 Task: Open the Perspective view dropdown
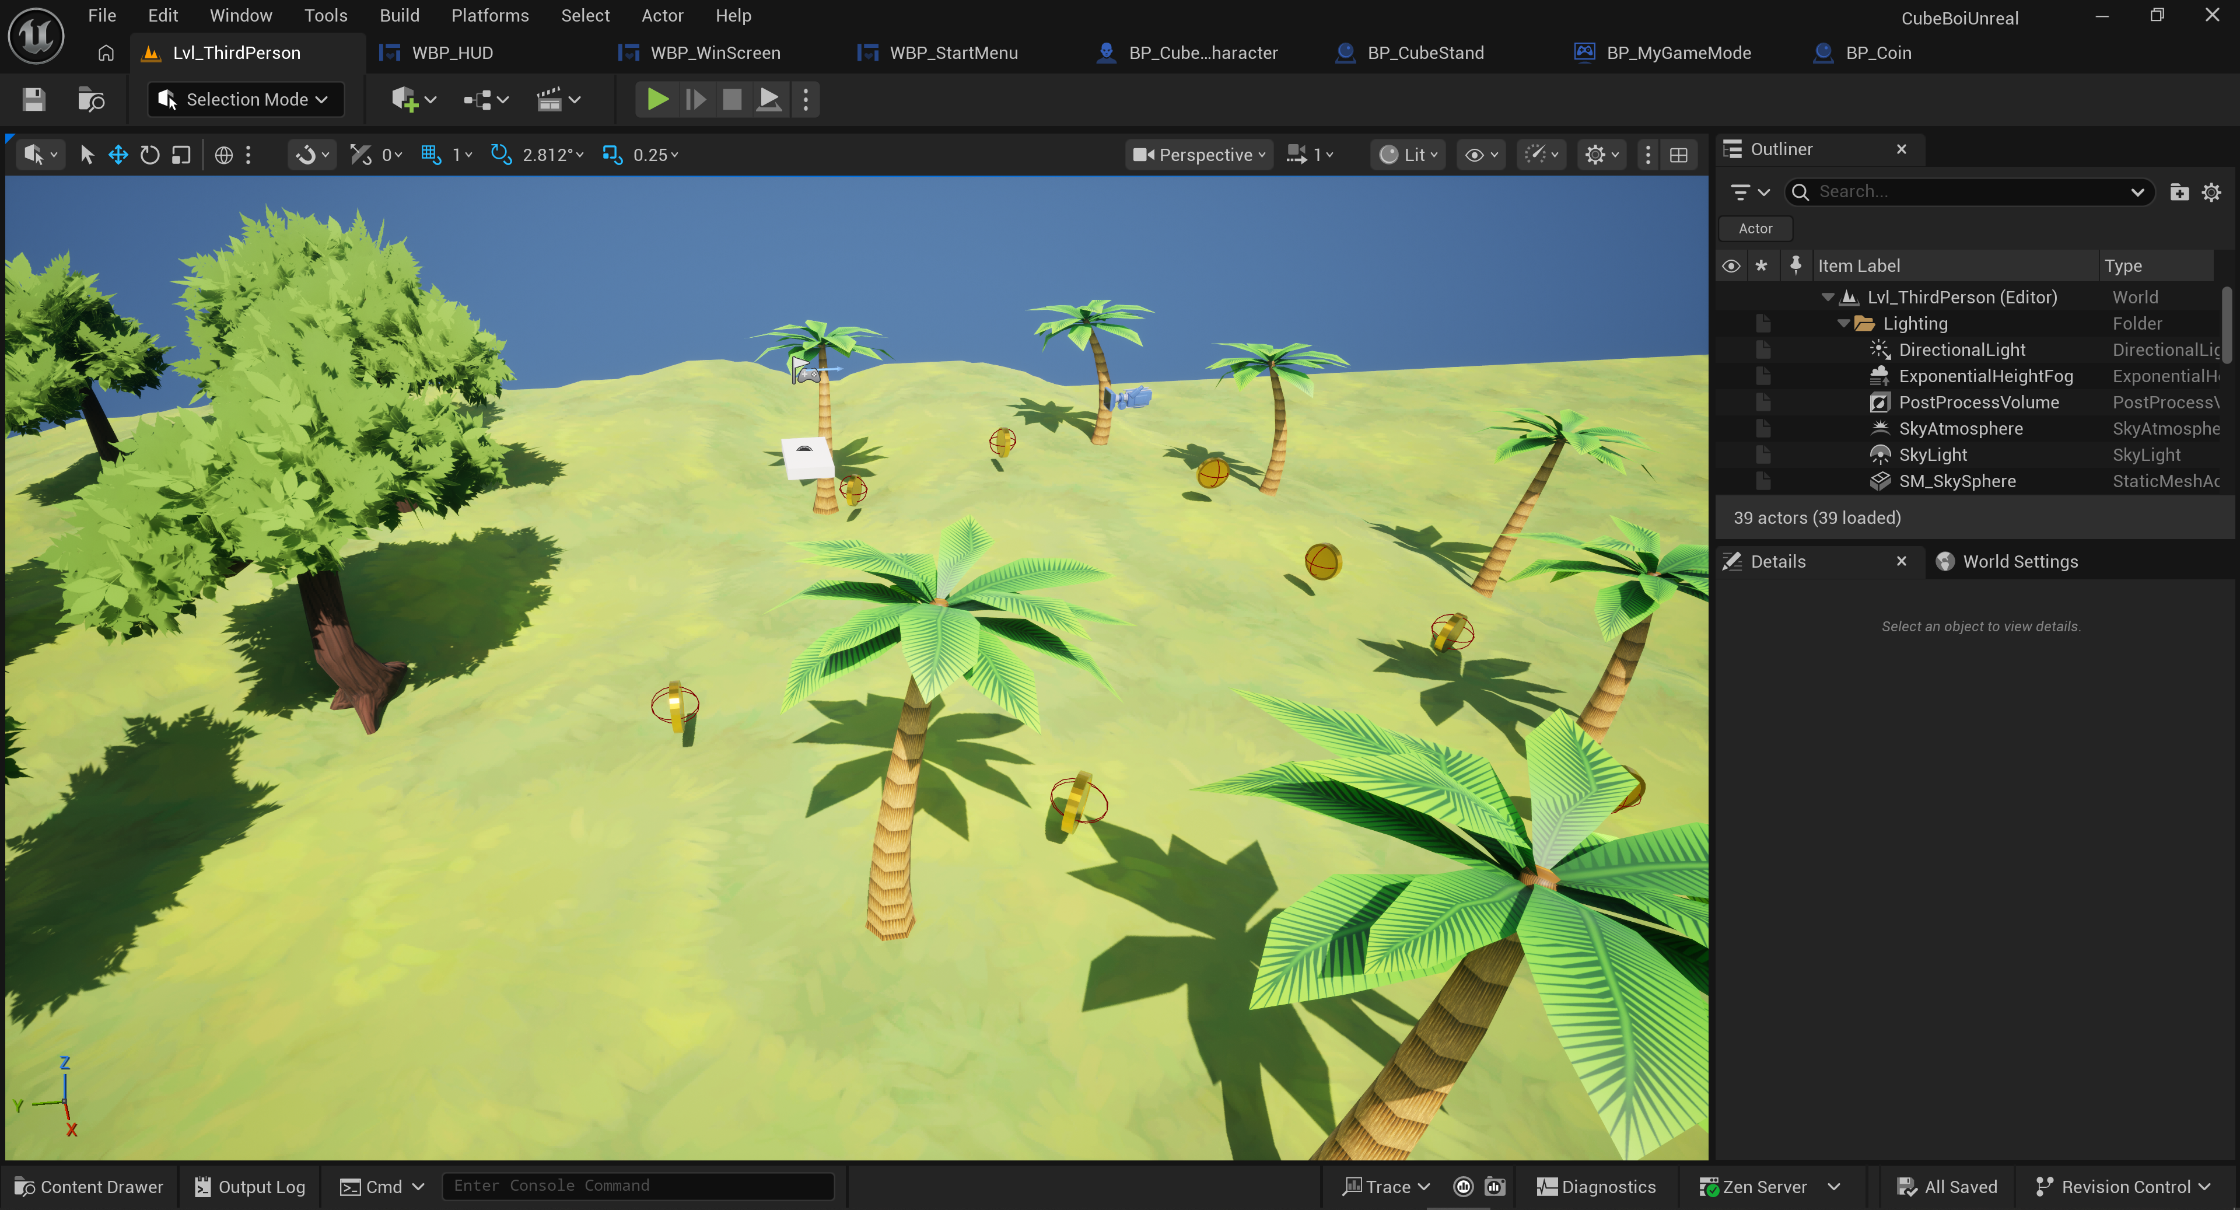click(x=1200, y=155)
